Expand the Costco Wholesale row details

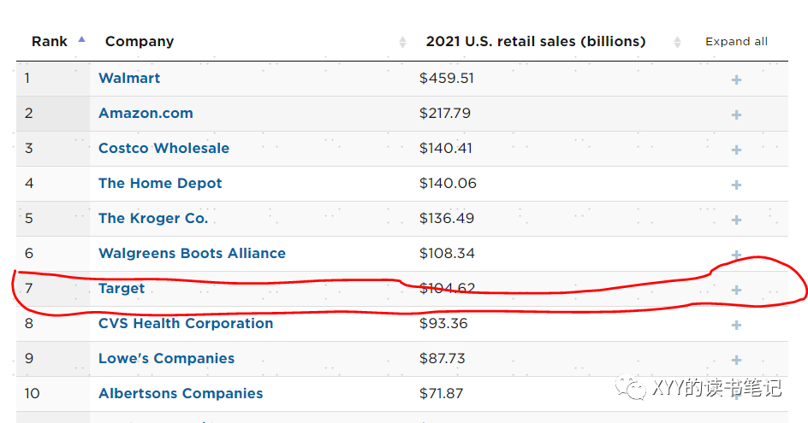click(x=736, y=150)
